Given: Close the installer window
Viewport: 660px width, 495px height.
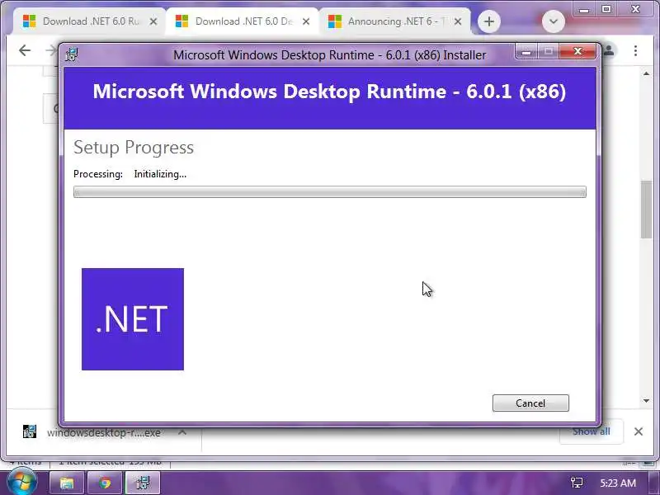Looking at the screenshot, I should tap(578, 51).
